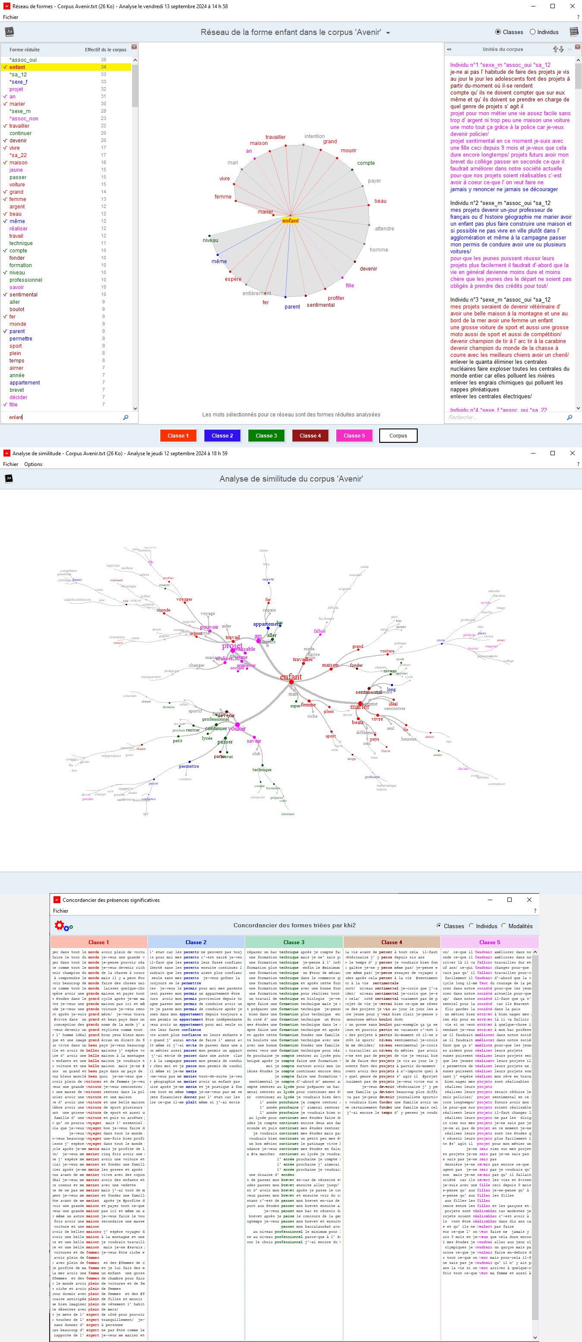Open the Options menu in similarity window
Screen dimensions: 582x1342
tap(33, 464)
